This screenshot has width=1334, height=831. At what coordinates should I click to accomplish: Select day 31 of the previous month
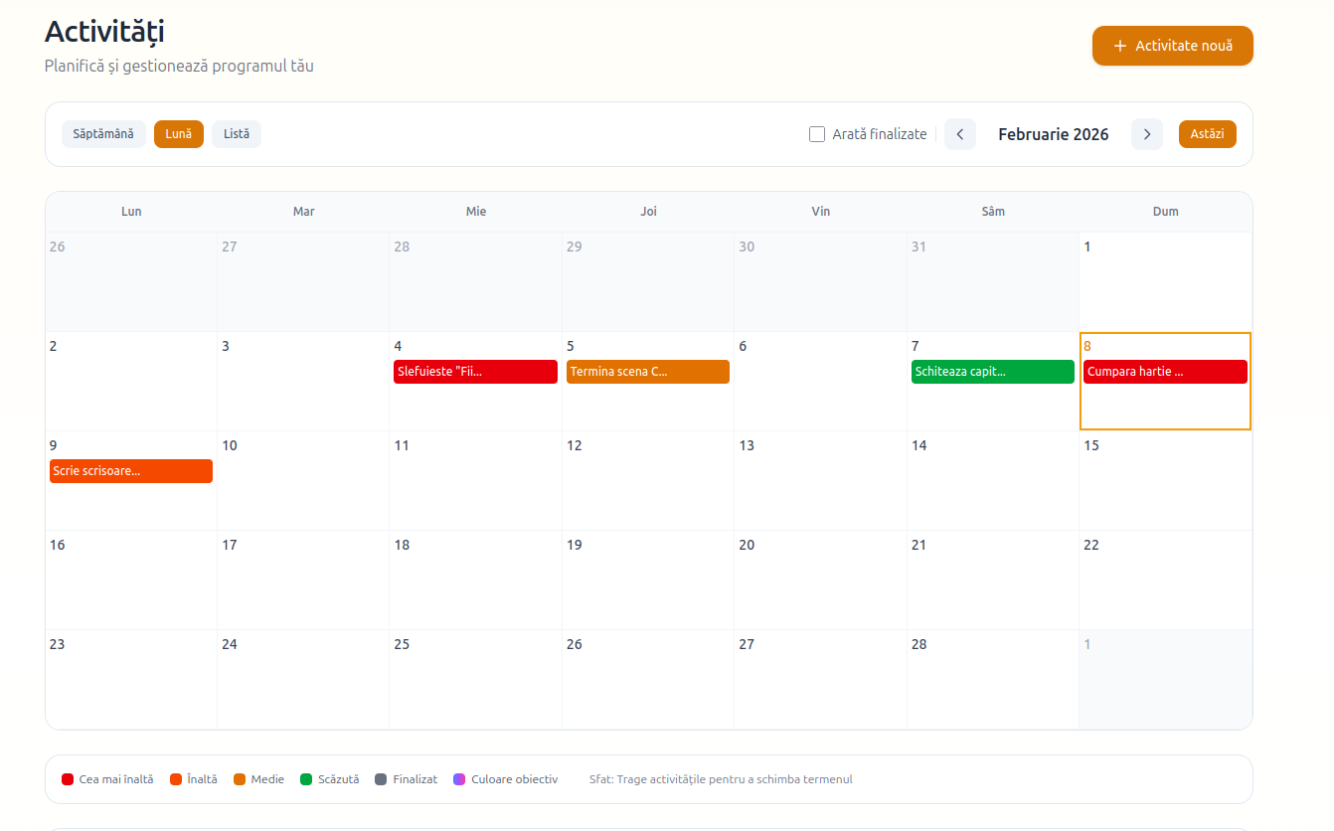point(993,282)
